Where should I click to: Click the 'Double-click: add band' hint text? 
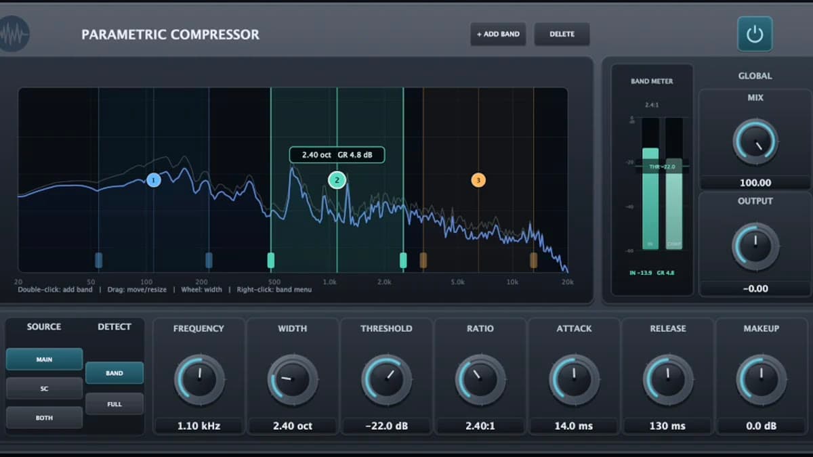(55, 290)
